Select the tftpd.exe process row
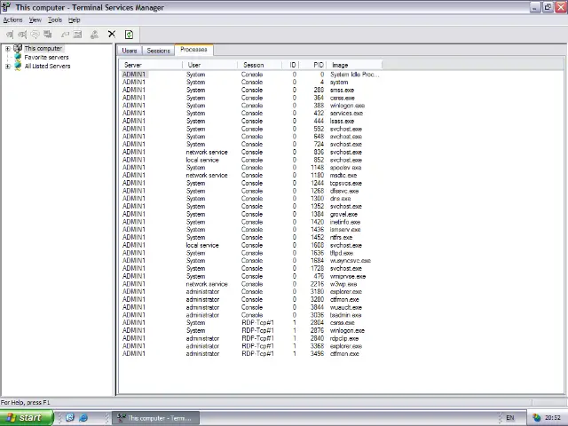568x426 pixels. click(x=250, y=253)
